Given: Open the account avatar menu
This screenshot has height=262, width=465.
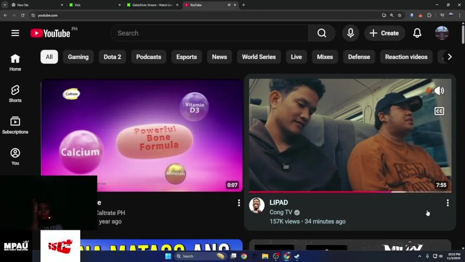Looking at the screenshot, I should [x=442, y=33].
